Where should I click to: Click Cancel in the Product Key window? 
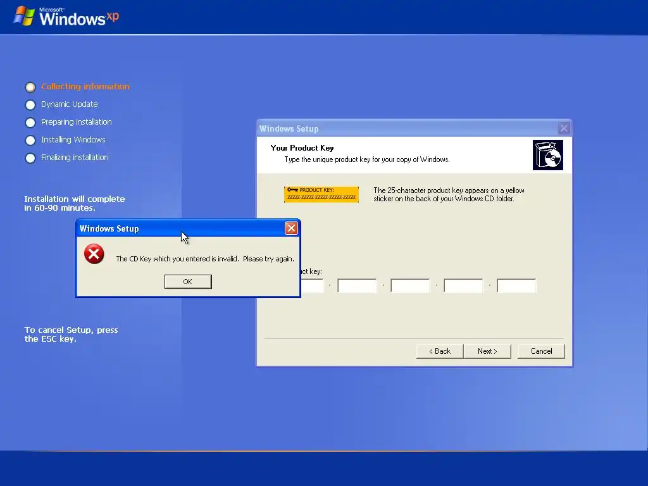pyautogui.click(x=541, y=351)
